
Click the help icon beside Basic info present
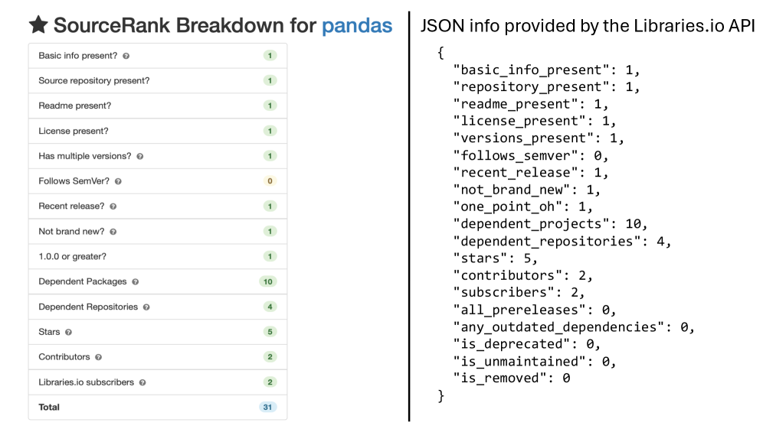click(126, 56)
